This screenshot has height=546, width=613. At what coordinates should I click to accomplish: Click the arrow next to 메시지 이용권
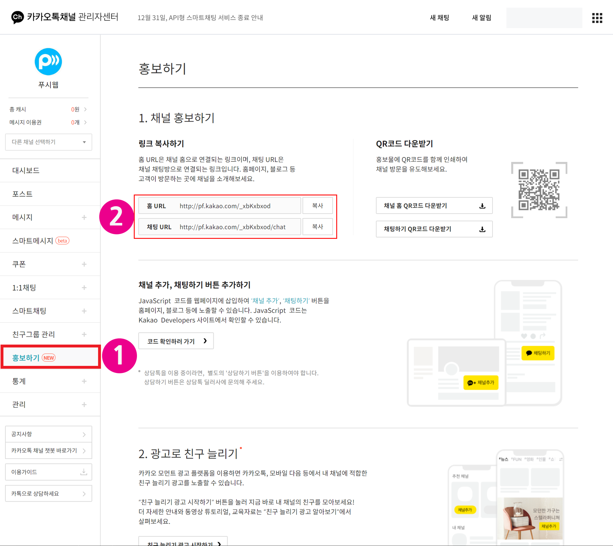point(85,122)
